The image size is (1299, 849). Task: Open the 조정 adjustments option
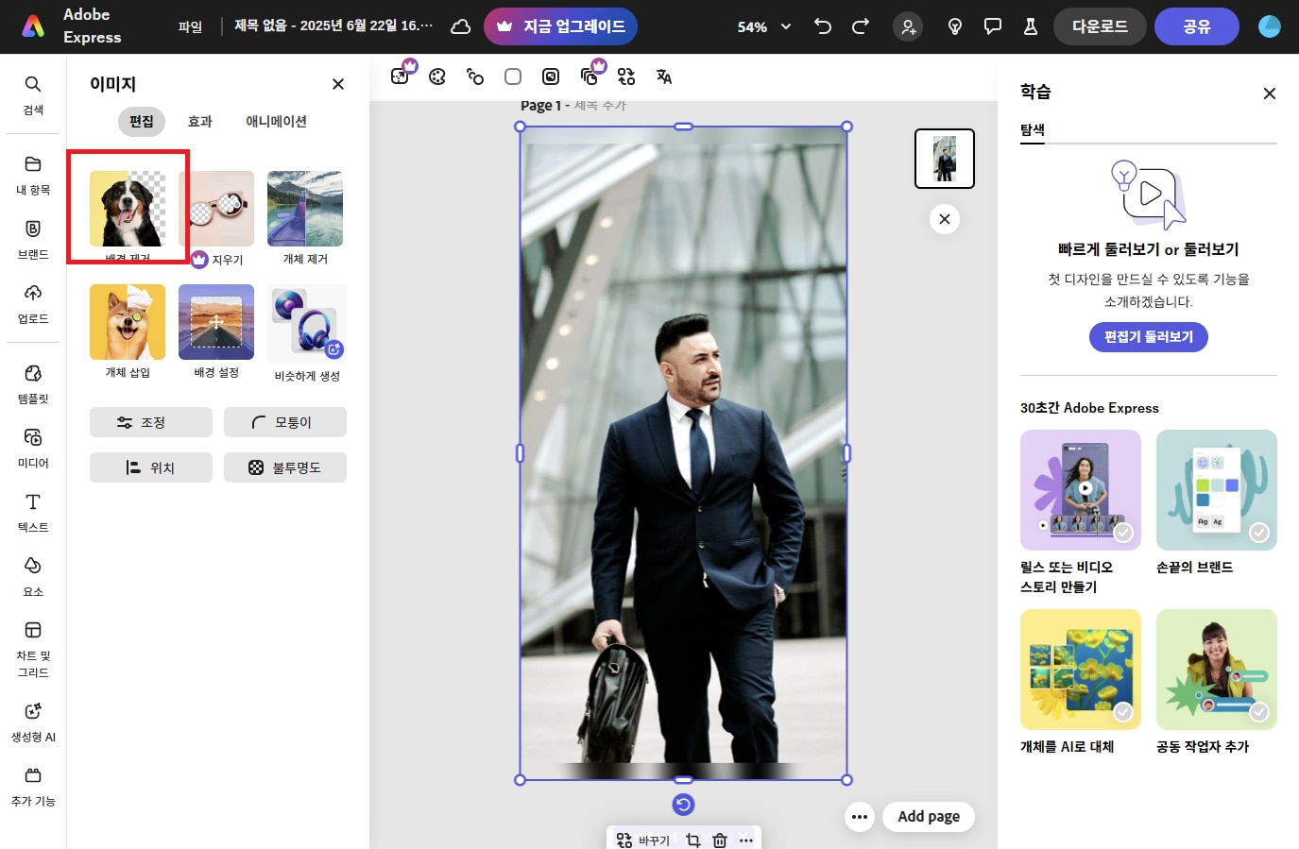[x=151, y=422]
